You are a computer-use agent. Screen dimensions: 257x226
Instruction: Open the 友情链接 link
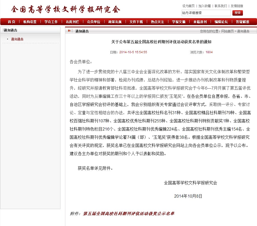coord(237,6)
